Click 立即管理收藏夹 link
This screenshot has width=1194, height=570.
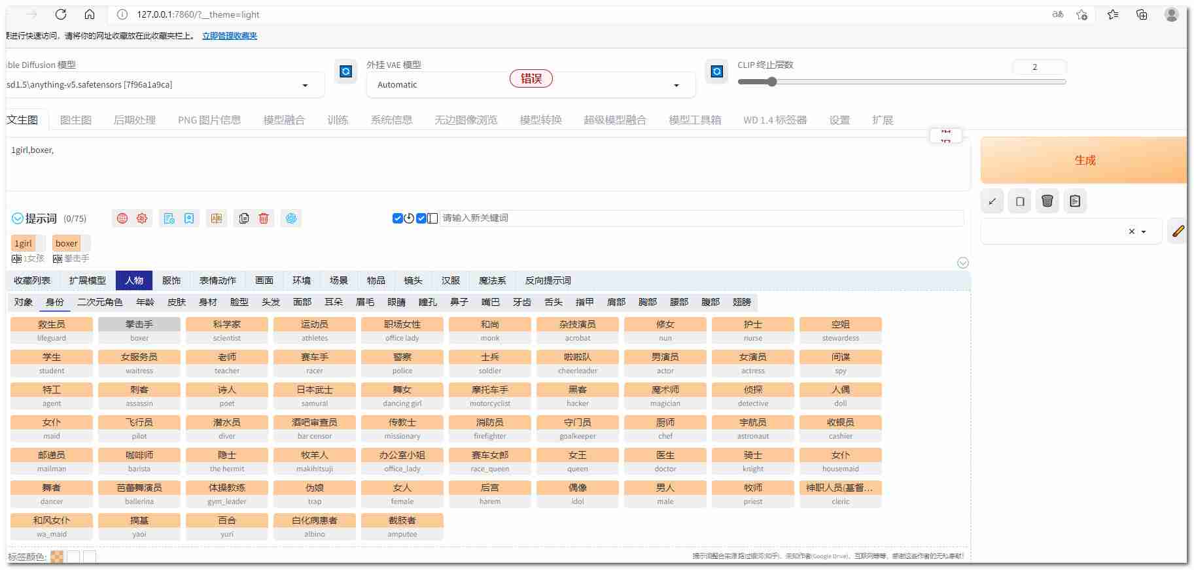(x=230, y=36)
